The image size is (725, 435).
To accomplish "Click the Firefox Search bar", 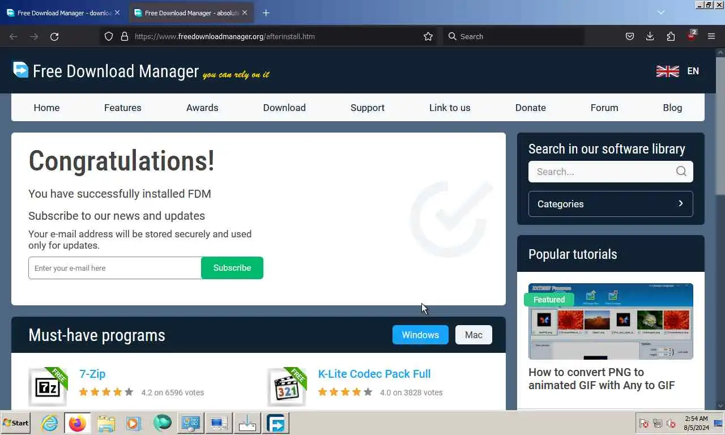I will tap(513, 36).
